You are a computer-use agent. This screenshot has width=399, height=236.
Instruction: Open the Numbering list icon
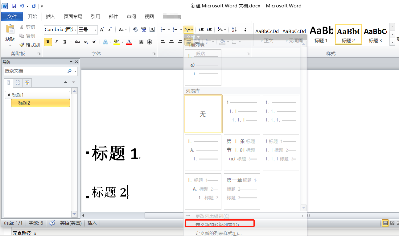(x=175, y=30)
